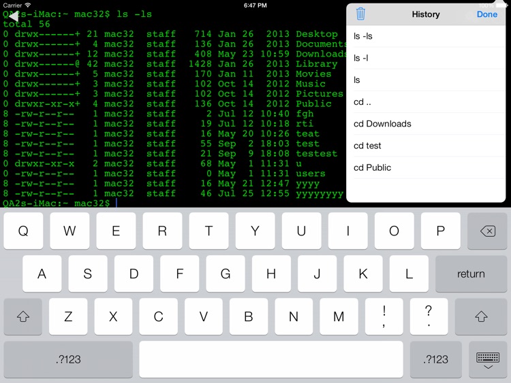511x383 pixels.
Task: Tap the return key
Action: coord(471,273)
